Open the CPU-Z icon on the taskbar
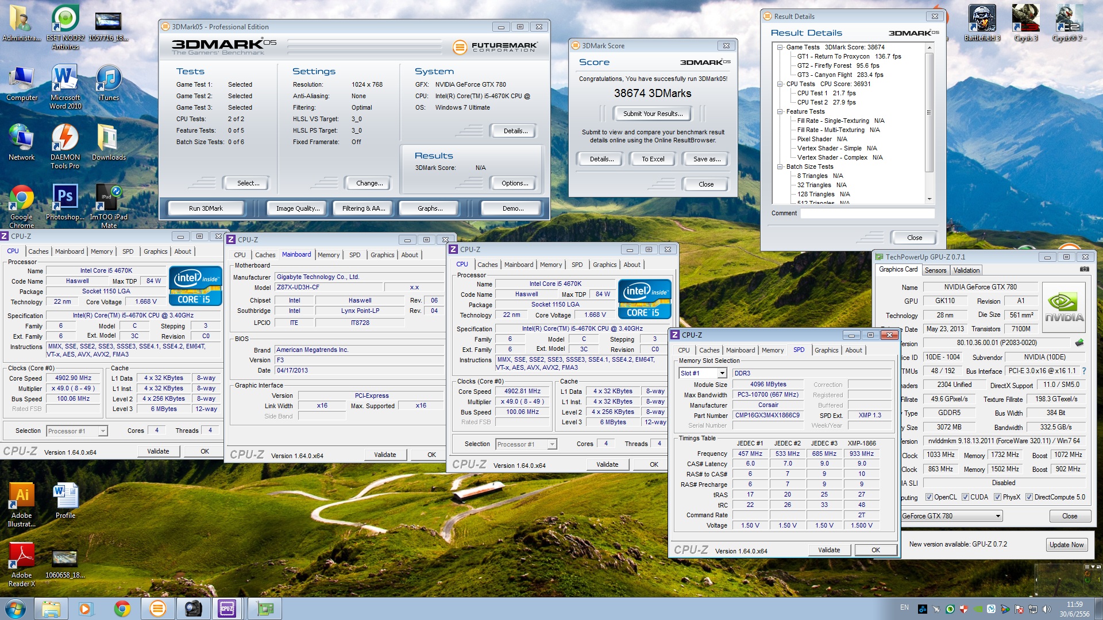Viewport: 1103px width, 620px height. 227,609
